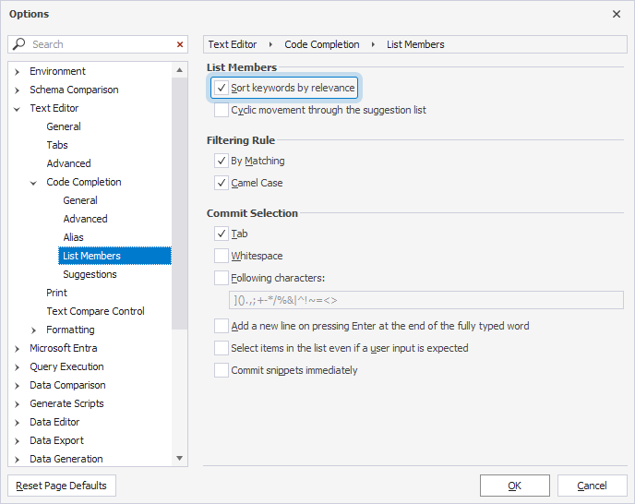Expand the Environment tree node

[18, 71]
